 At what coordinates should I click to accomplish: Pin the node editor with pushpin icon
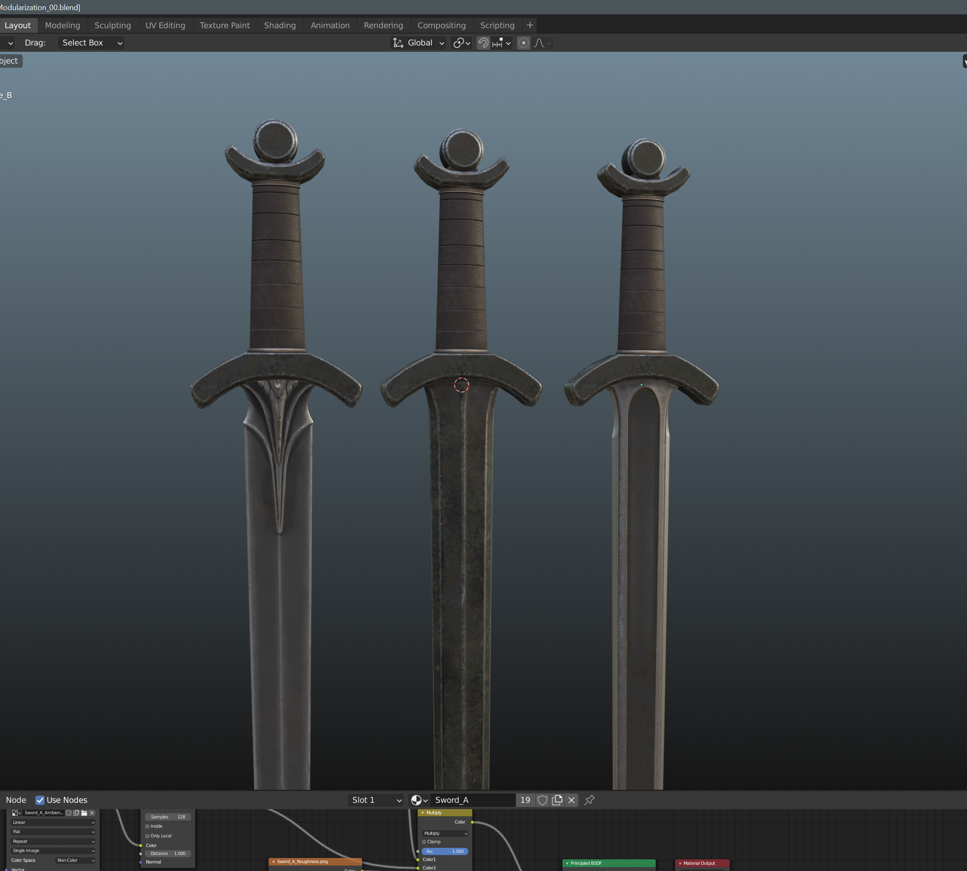(590, 800)
